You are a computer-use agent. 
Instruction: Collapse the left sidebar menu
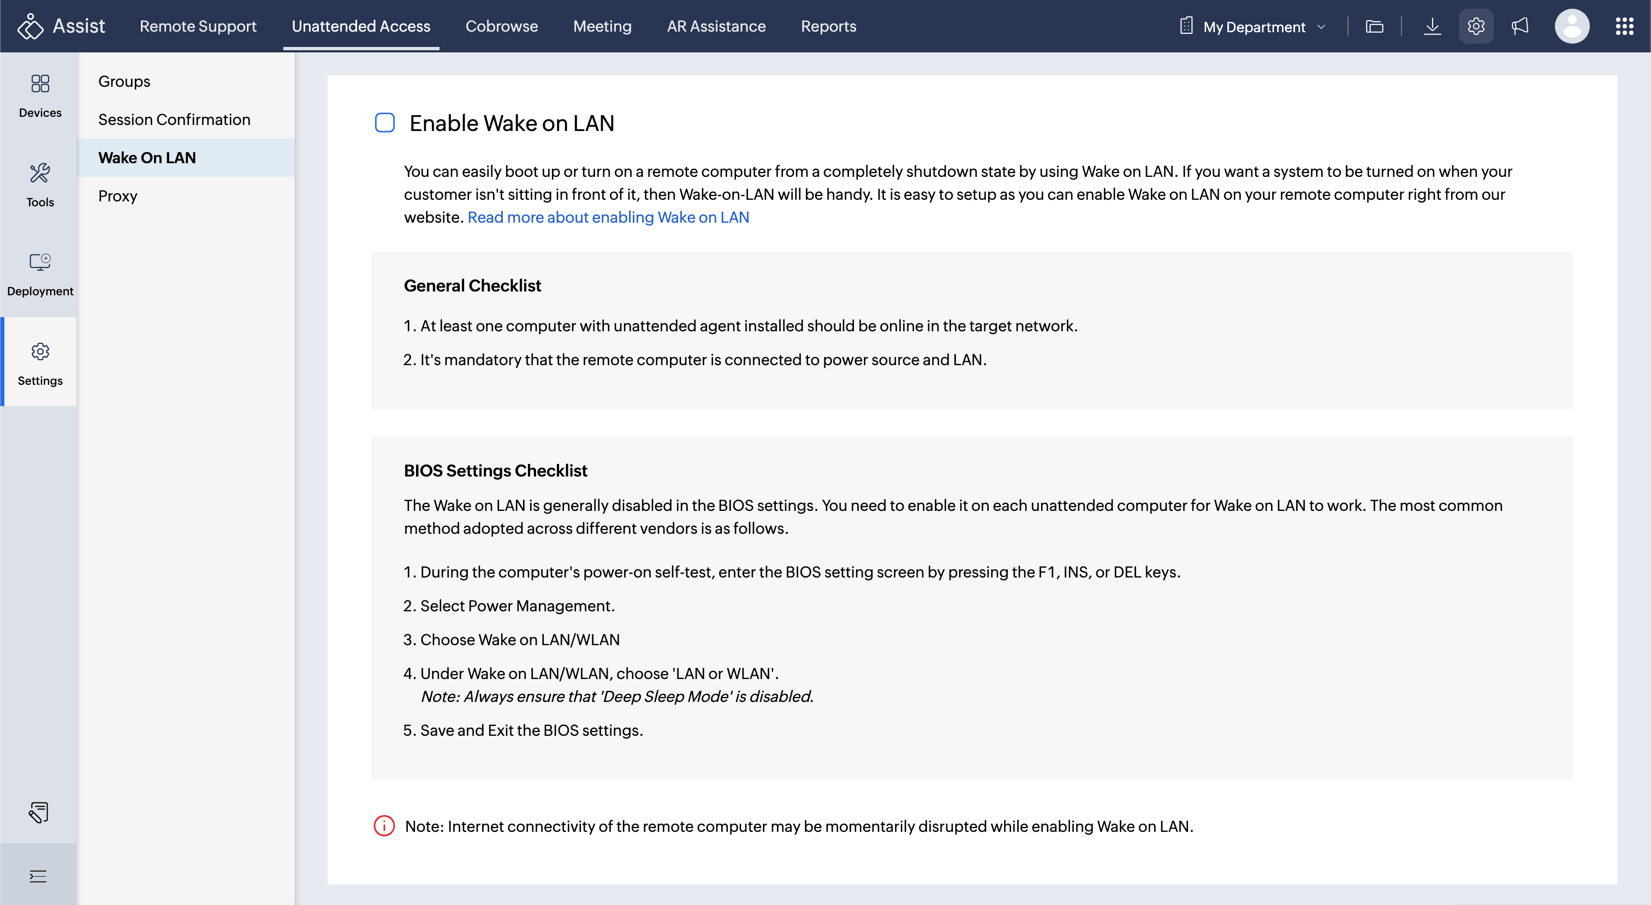click(x=38, y=876)
